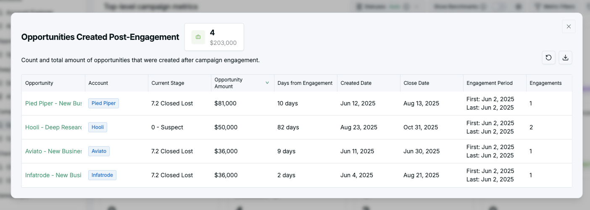Open the Infatrode - New Business opportunity
The image size is (590, 210).
[53, 175]
